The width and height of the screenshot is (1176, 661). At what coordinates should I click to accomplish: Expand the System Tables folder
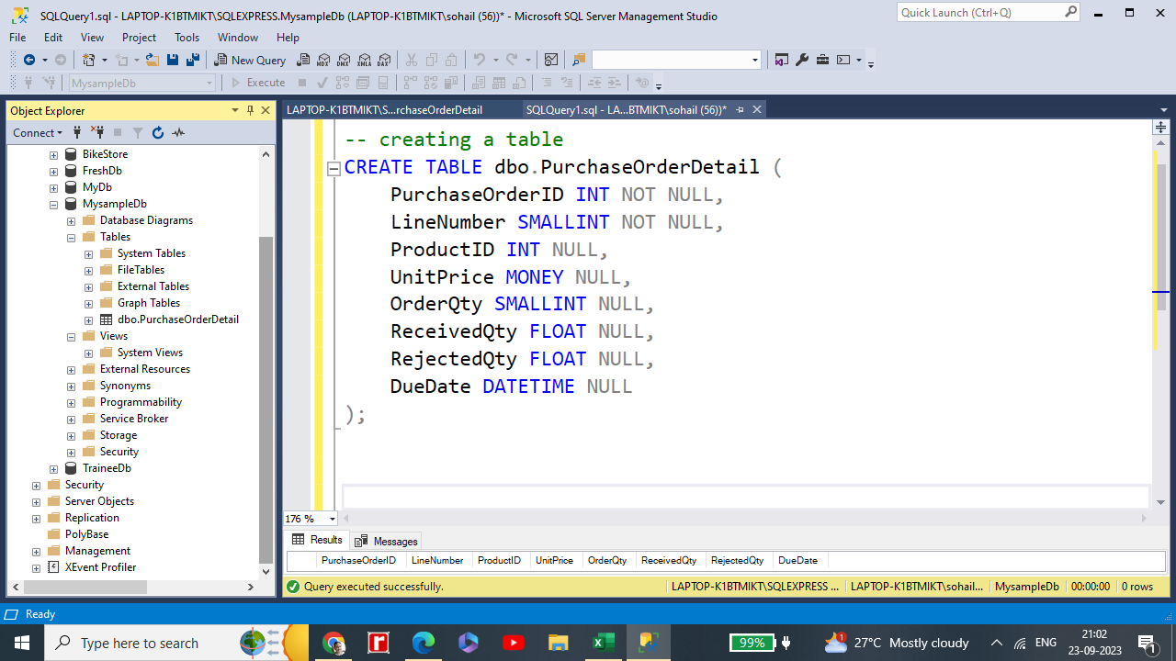[88, 253]
